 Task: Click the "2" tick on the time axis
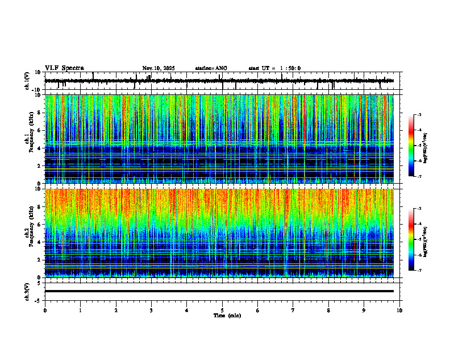click(116, 310)
